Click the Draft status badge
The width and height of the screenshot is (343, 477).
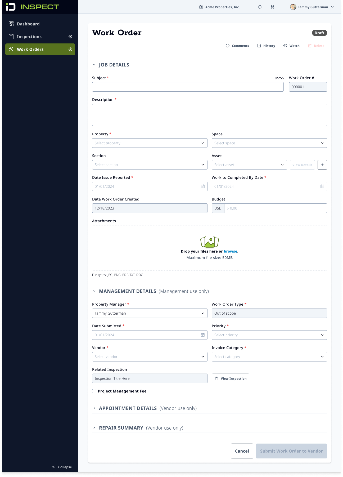pos(319,33)
